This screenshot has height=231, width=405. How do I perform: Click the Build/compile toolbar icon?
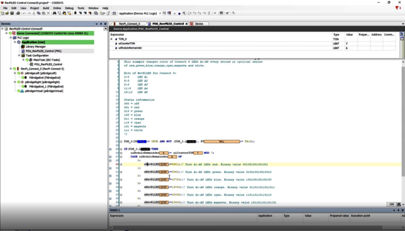point(114,13)
